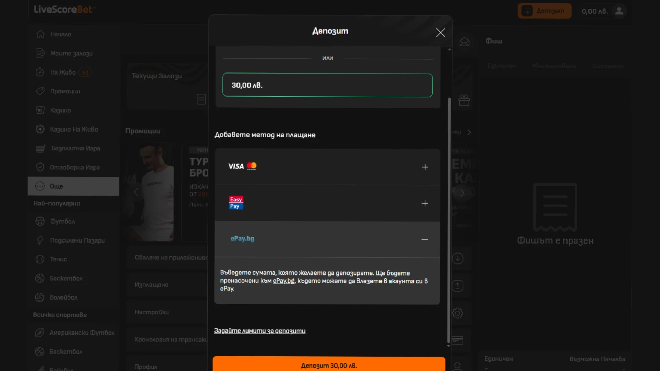Click the 0,00 лв. balance display
This screenshot has width=660, height=371.
point(595,11)
